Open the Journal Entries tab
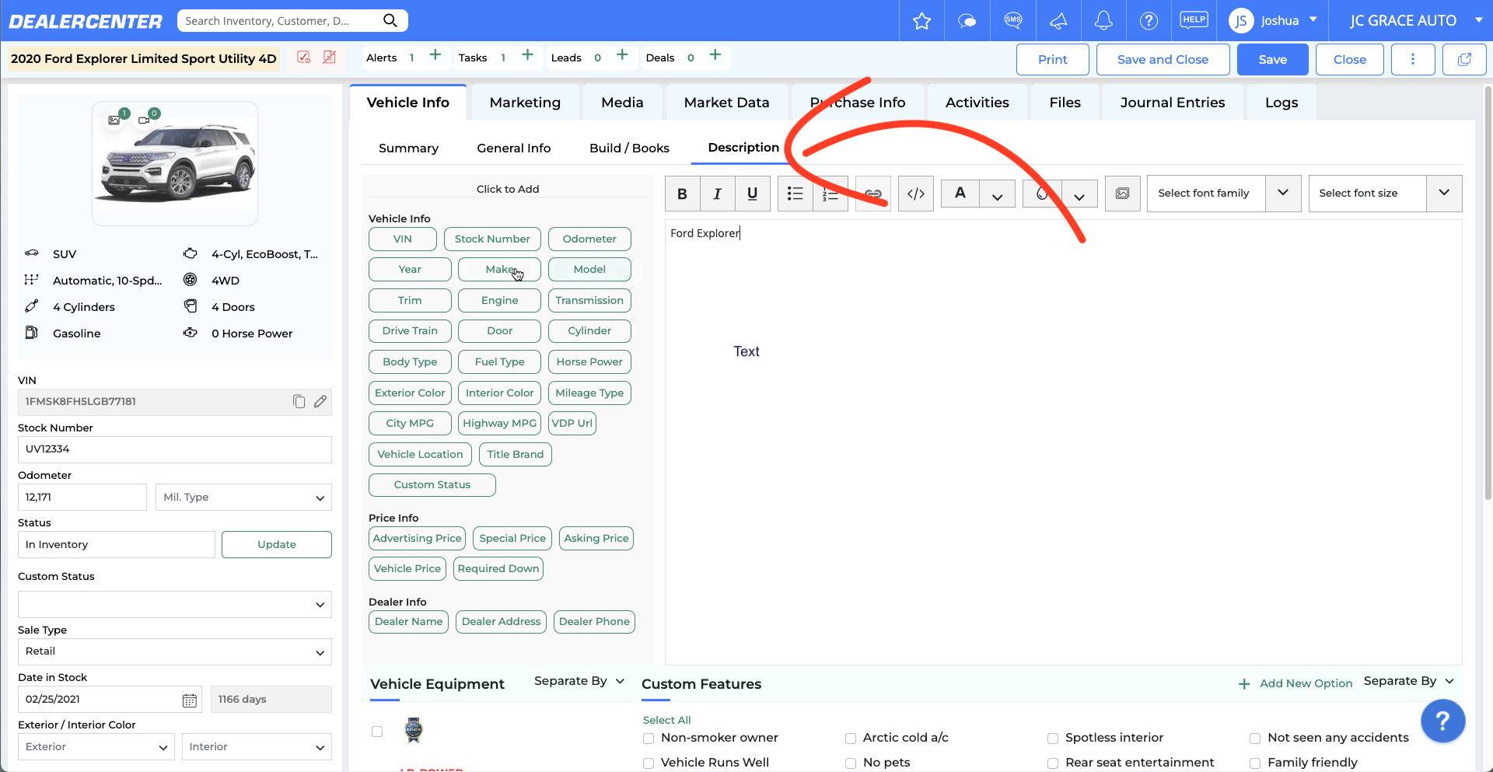The image size is (1493, 772). (x=1172, y=103)
